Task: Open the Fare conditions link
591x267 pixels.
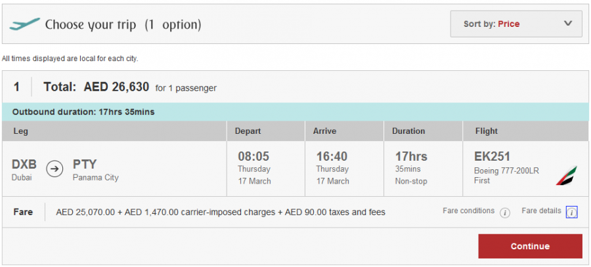Action: (x=469, y=211)
